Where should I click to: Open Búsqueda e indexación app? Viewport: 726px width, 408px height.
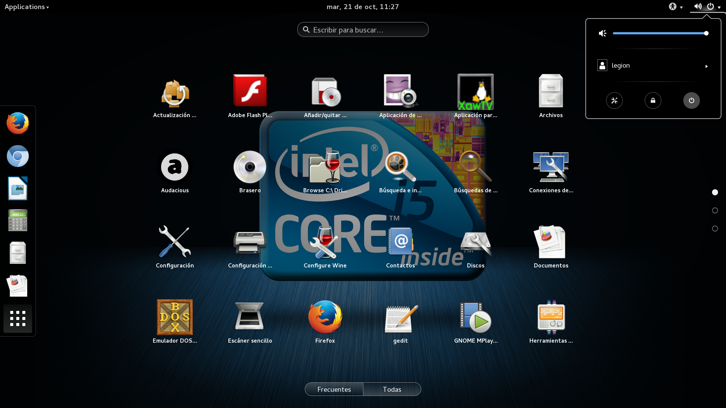pyautogui.click(x=400, y=172)
